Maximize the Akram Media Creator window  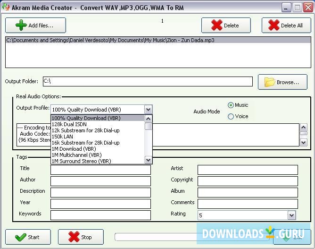[297, 8]
